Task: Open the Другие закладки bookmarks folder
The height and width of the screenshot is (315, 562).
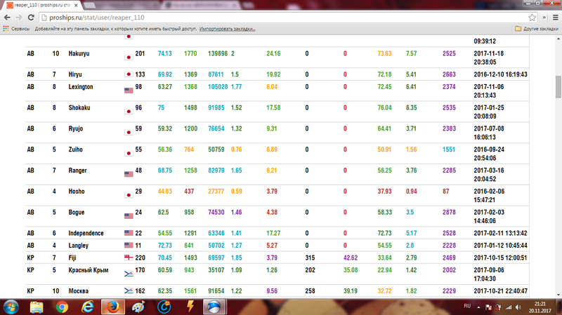Action: [537, 29]
